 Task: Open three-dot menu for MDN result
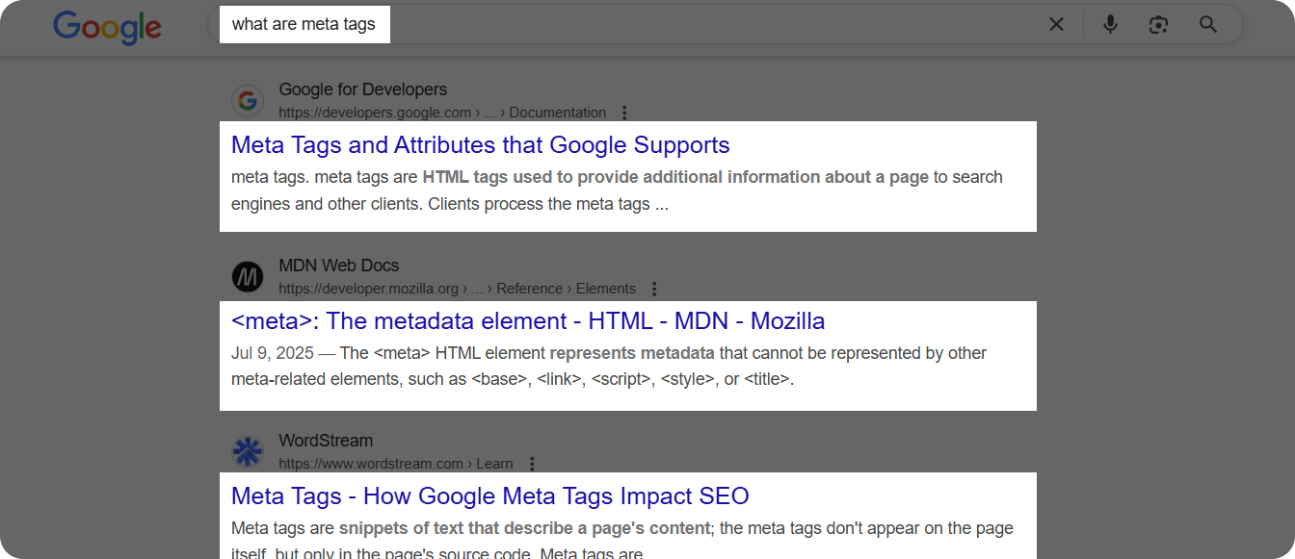(654, 289)
